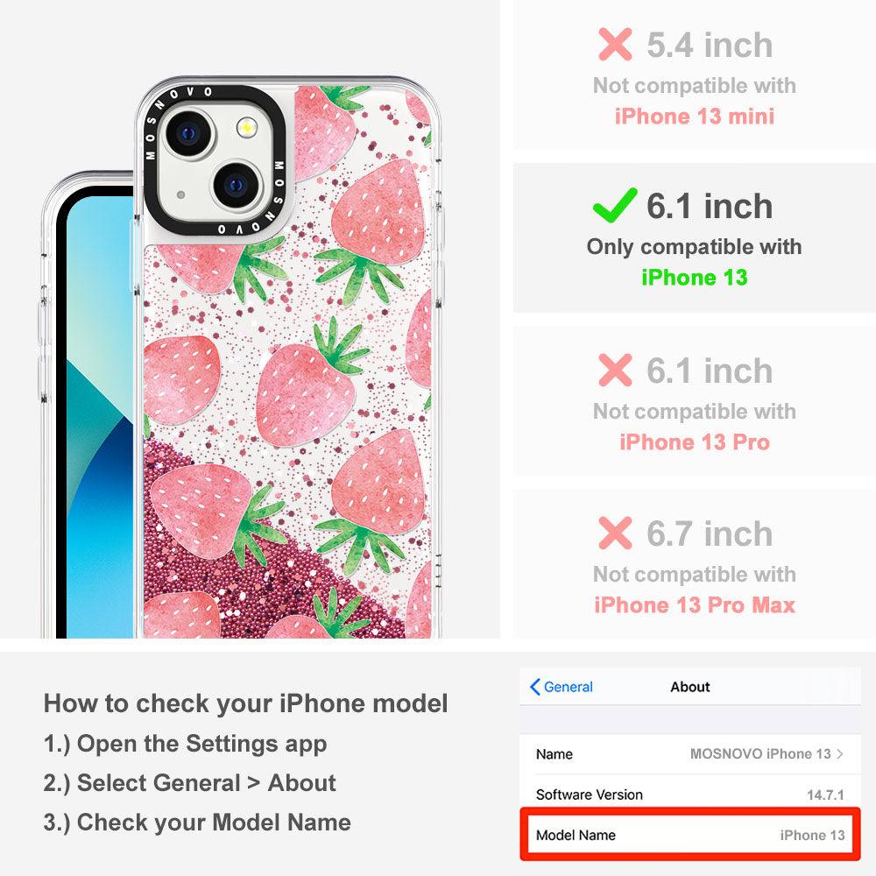Click the lower camera lens on the phone
Screen dimensions: 876x876
point(237,184)
